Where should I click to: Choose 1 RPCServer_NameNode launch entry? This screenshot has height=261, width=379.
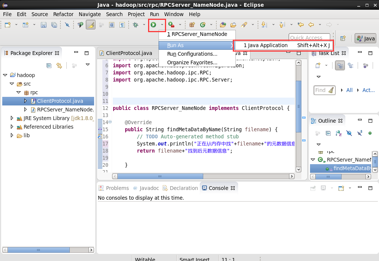(197, 34)
